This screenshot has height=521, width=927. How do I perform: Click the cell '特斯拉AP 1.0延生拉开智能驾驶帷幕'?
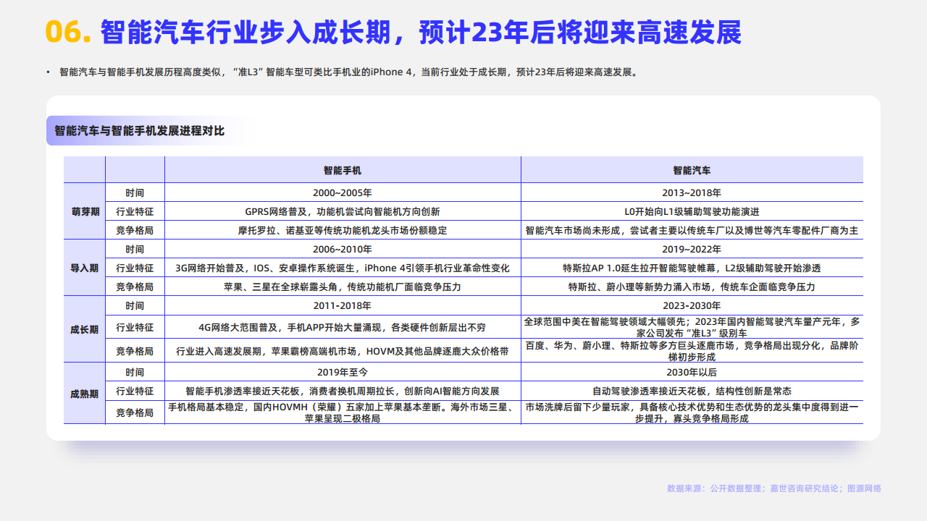click(692, 268)
